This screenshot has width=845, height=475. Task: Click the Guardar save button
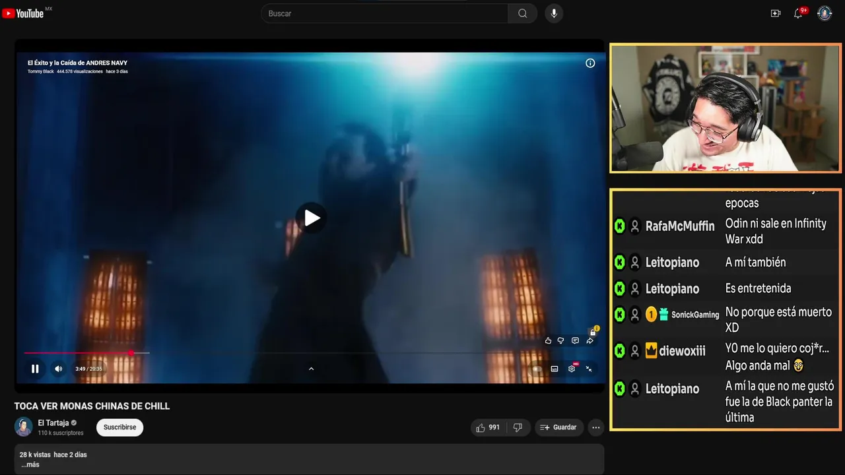(x=558, y=427)
